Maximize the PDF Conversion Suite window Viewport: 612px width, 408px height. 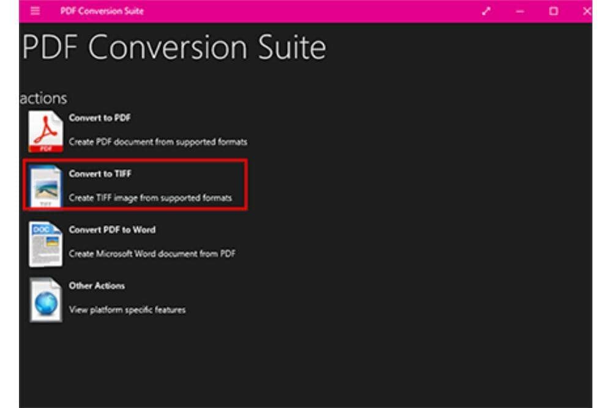553,11
